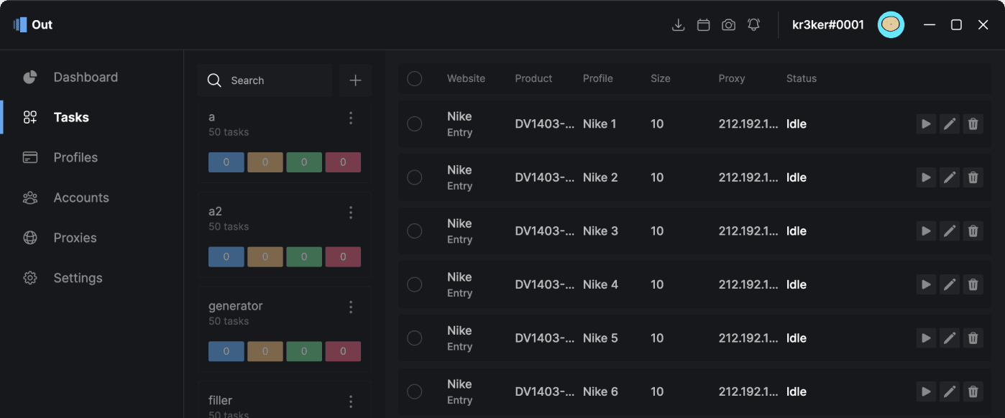This screenshot has width=1005, height=418.
Task: Click the orange counter of group a
Action: (265, 162)
